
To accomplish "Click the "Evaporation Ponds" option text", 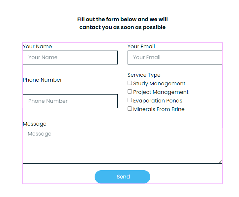I will point(158,101).
